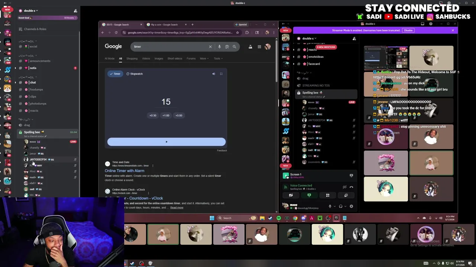
Task: Open the Videos search tab
Action: point(146,59)
